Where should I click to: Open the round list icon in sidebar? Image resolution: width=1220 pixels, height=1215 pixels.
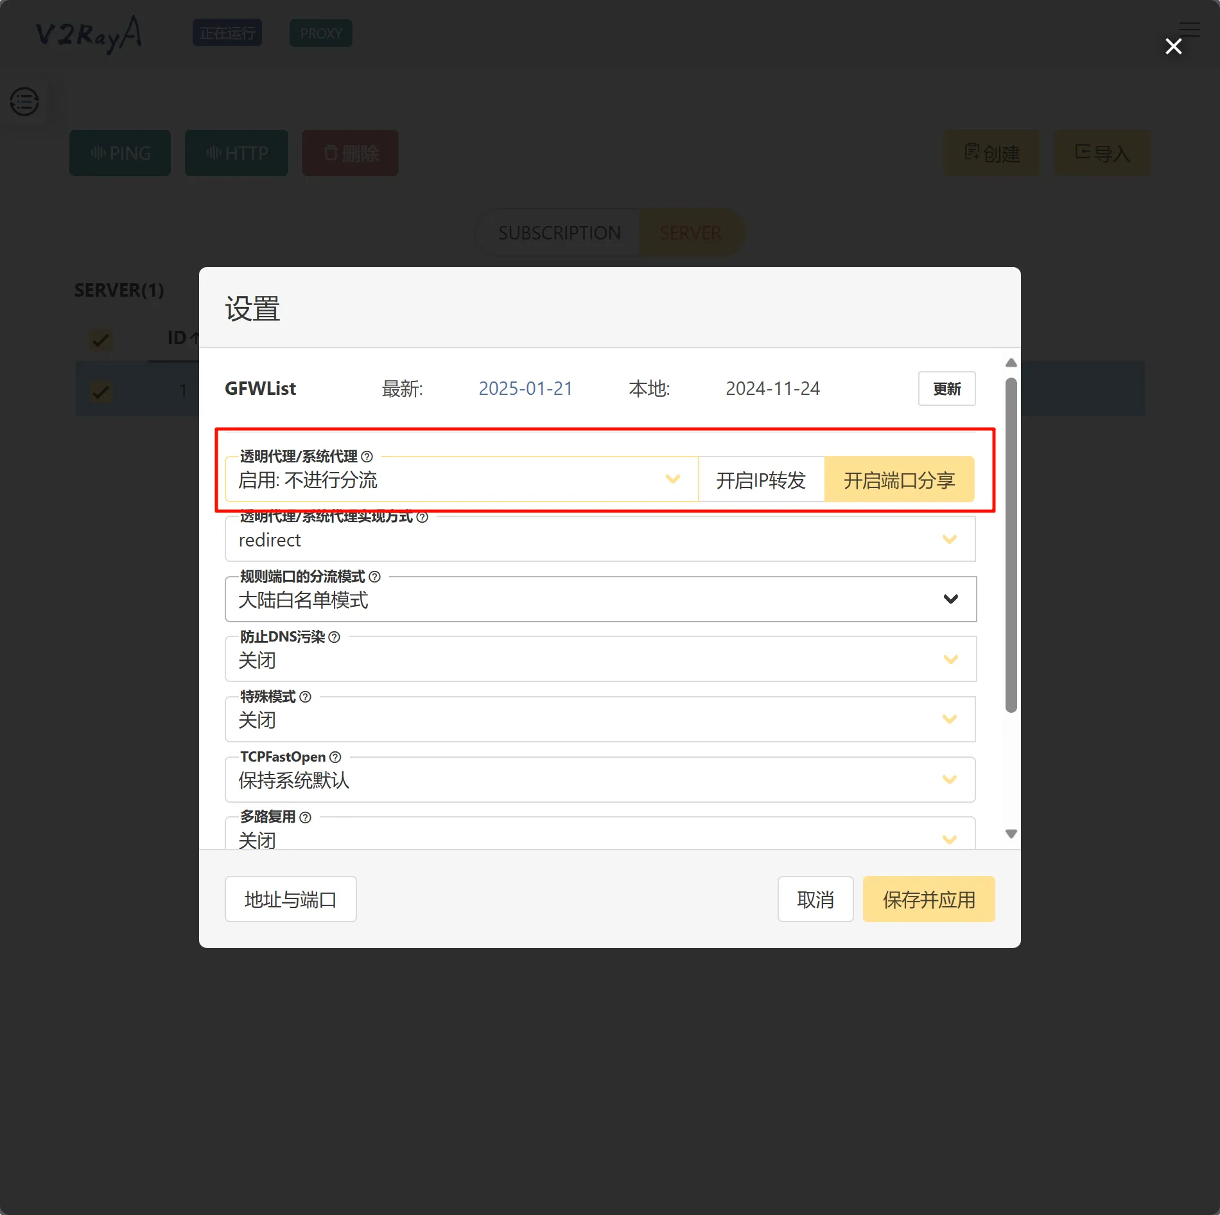pyautogui.click(x=24, y=101)
